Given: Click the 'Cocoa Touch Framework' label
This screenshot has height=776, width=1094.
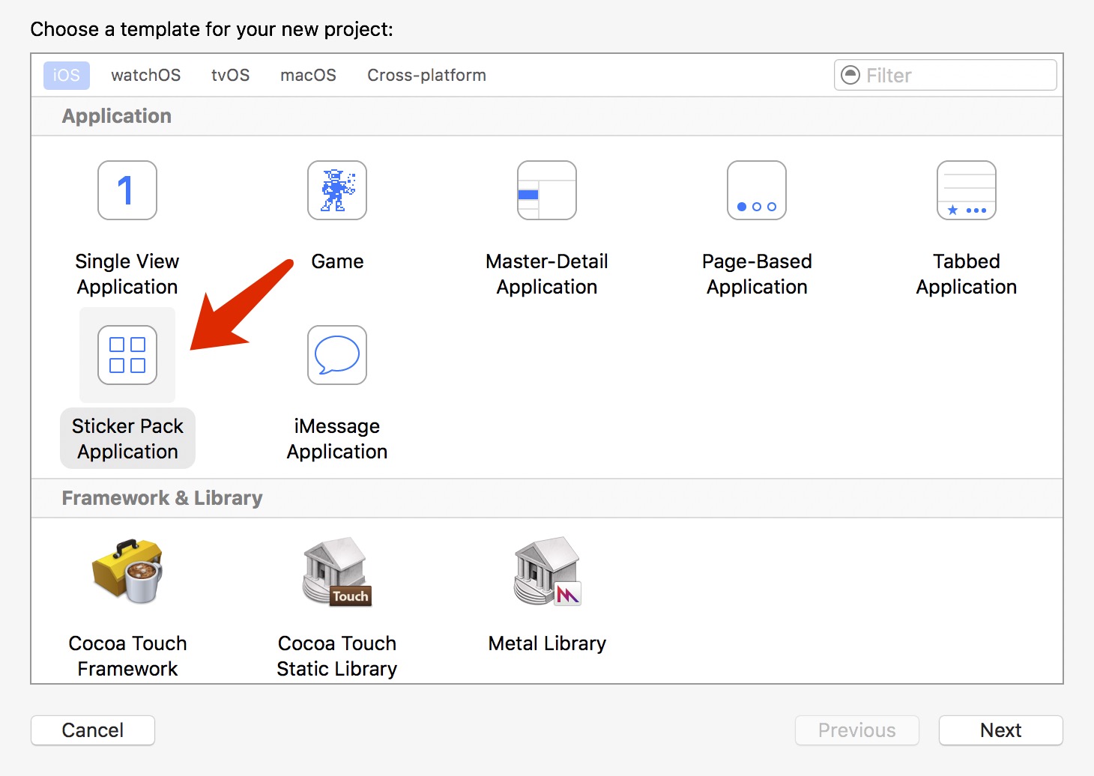Looking at the screenshot, I should point(127,656).
